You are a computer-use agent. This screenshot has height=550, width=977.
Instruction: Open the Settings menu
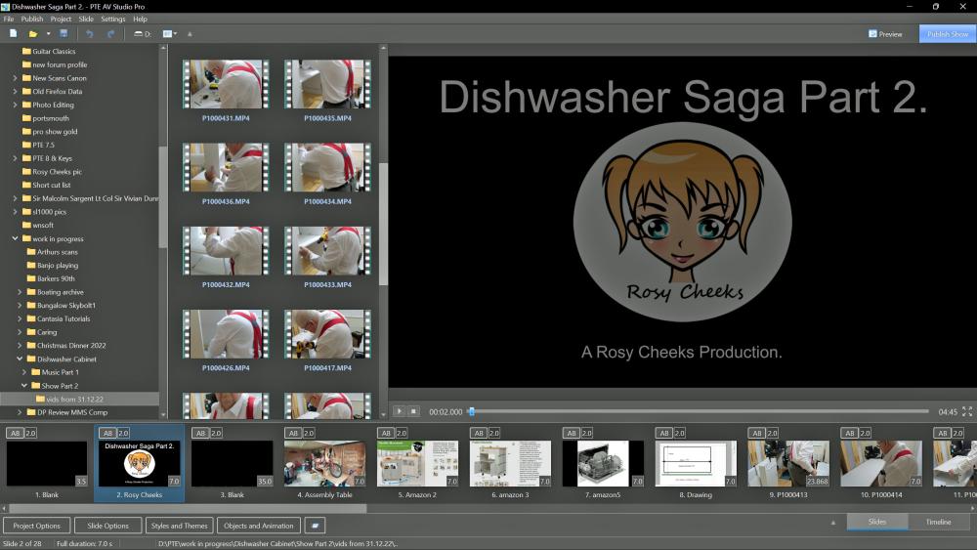[112, 20]
